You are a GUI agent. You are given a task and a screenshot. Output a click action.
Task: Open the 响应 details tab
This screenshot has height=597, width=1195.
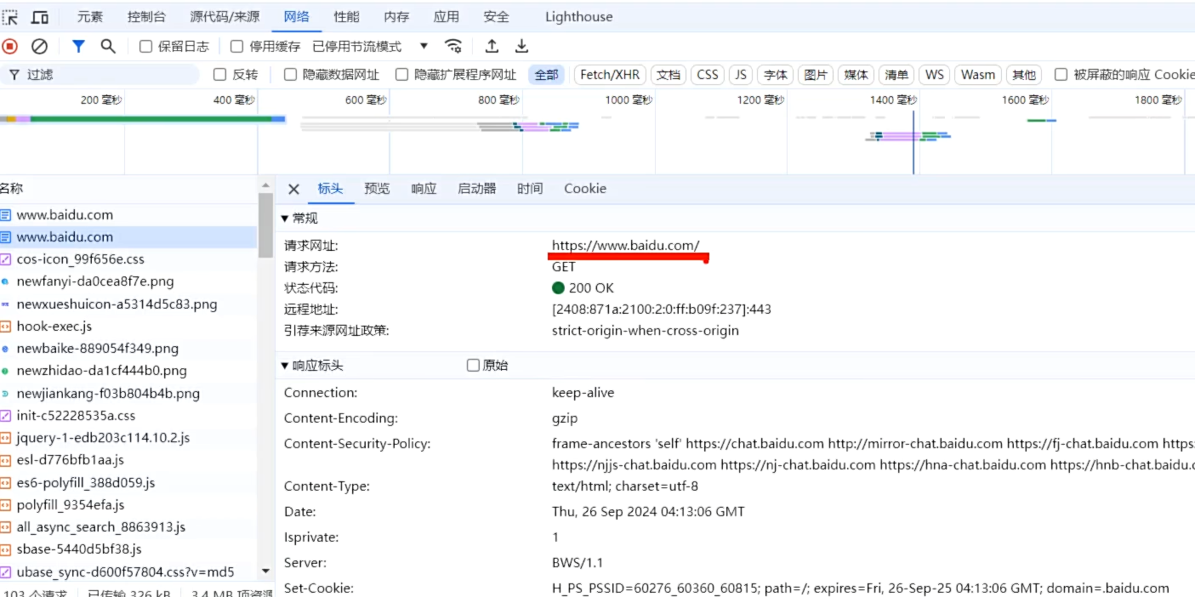pos(424,189)
